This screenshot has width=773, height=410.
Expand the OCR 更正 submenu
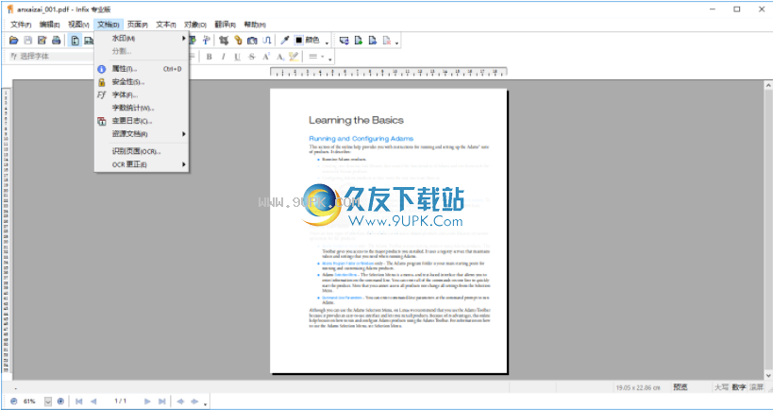(142, 164)
